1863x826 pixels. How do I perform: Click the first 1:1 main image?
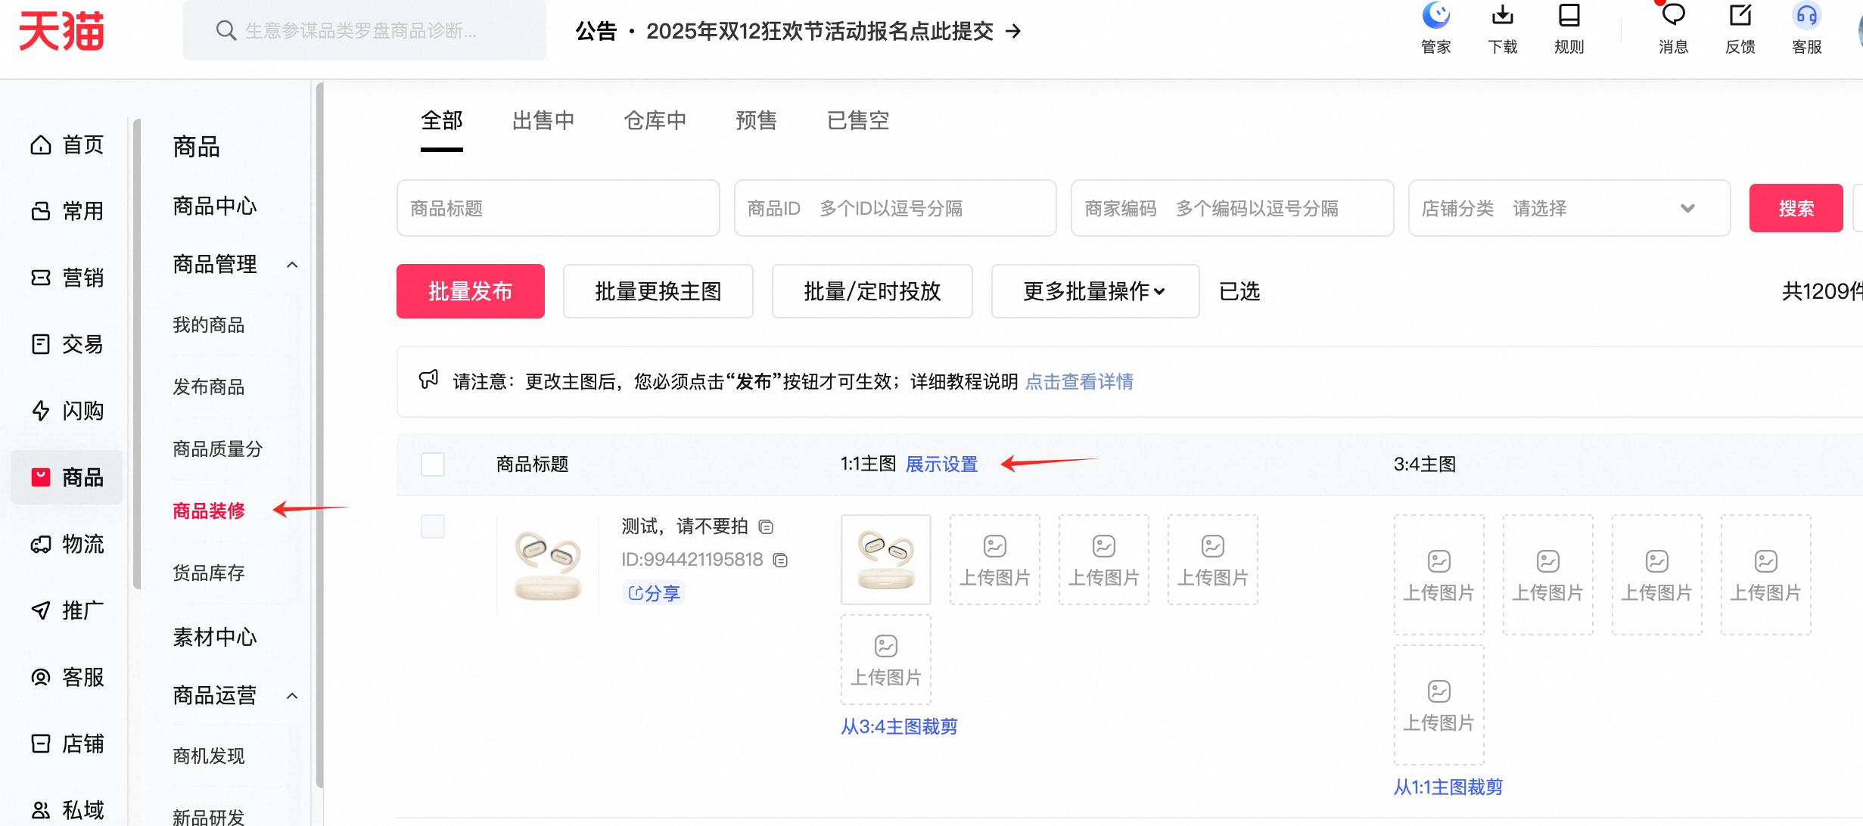(885, 560)
